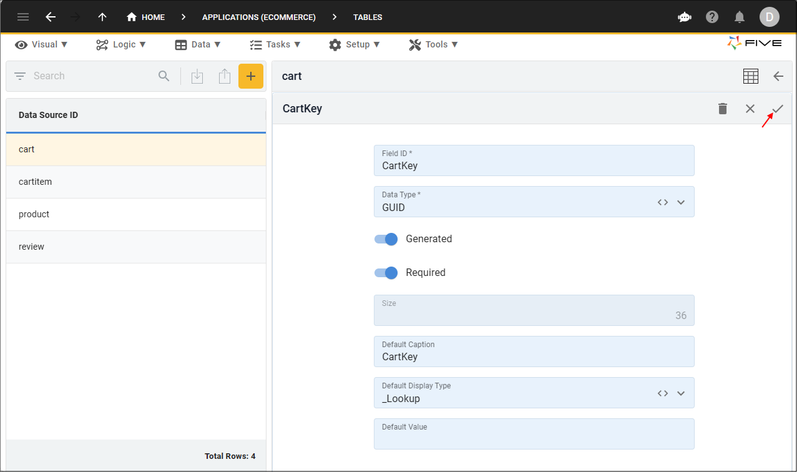Click the Applications (Ecommerce) breadcrumb
The height and width of the screenshot is (472, 797).
tap(258, 17)
